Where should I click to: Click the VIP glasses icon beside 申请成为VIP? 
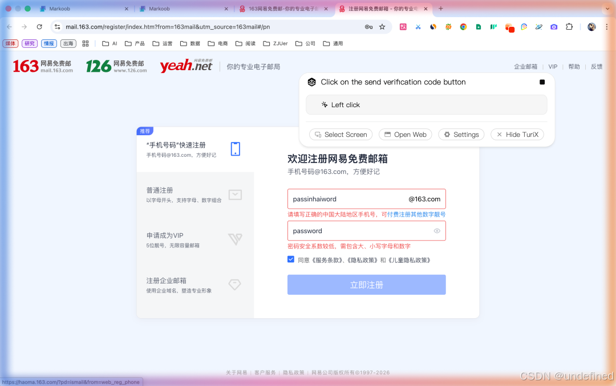point(234,240)
